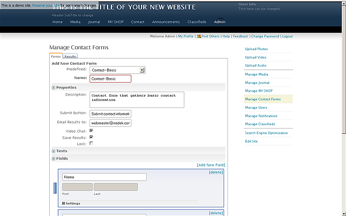Viewport: 346px width, 216px height.
Task: Collapse the Properties section arrow icon
Action: pos(54,87)
